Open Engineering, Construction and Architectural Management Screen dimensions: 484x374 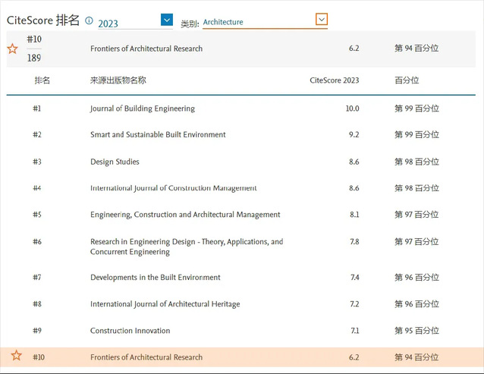185,215
